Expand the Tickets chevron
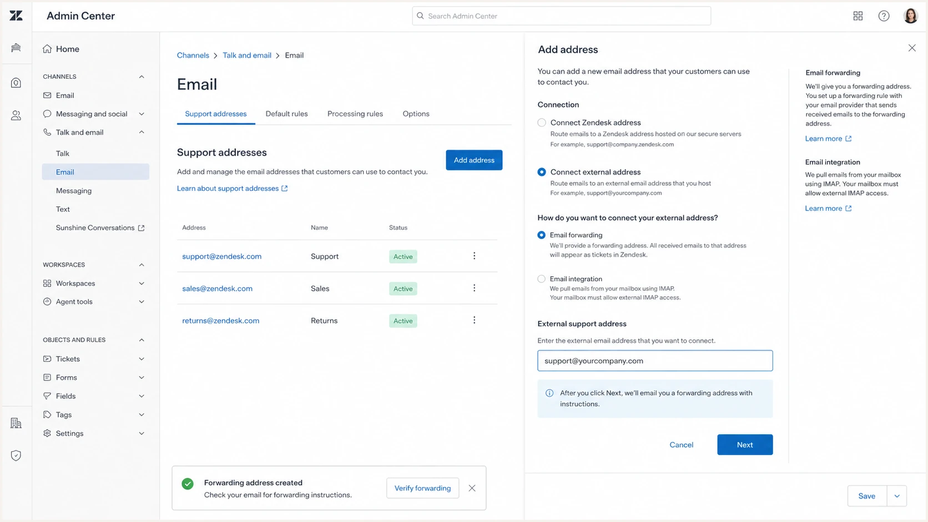 [x=142, y=359]
